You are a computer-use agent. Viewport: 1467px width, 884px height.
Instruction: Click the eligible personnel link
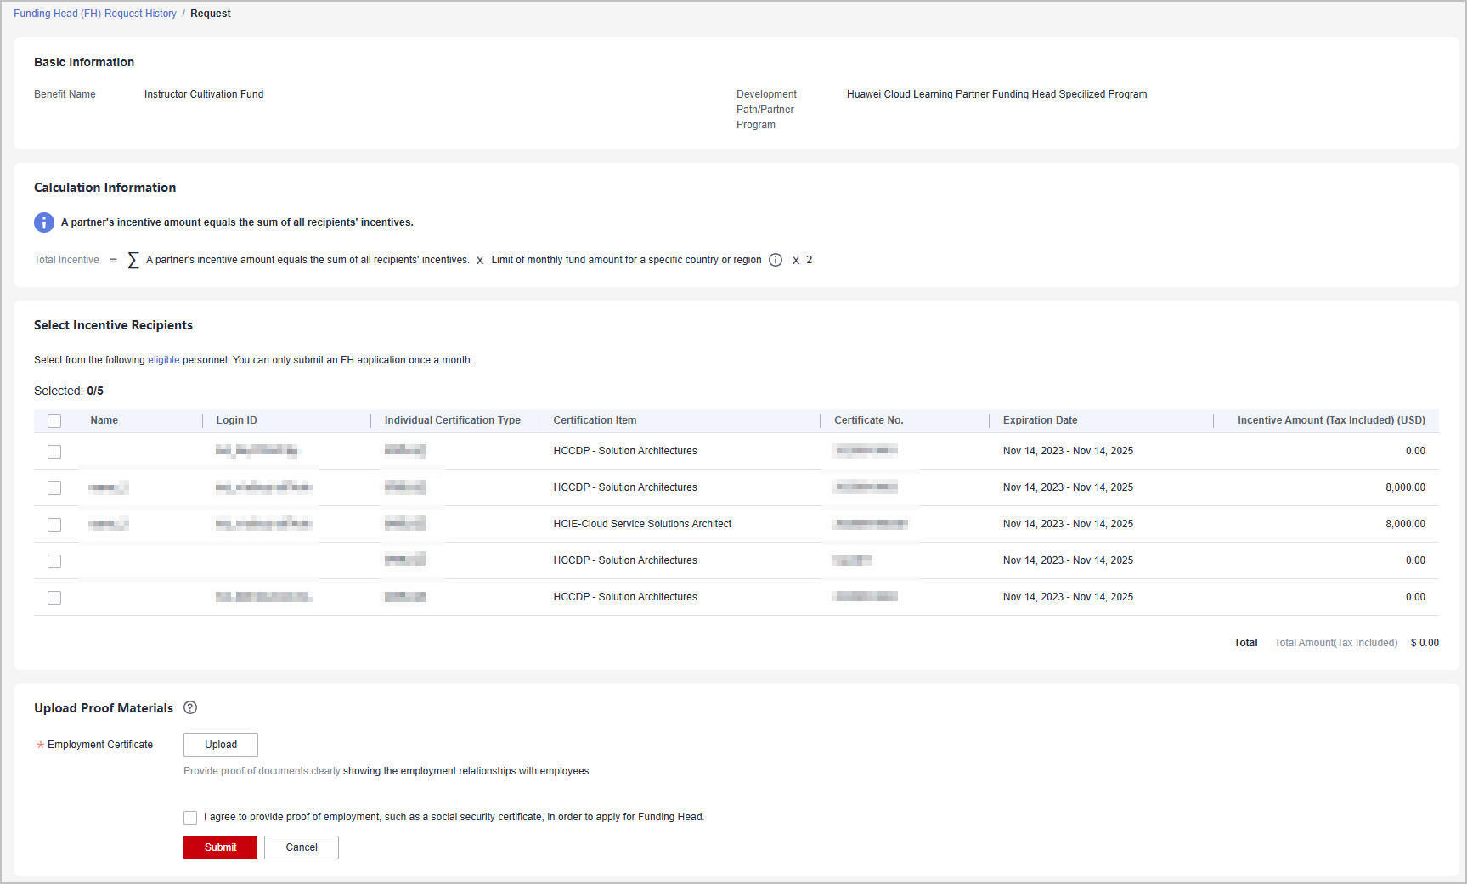pyautogui.click(x=163, y=360)
